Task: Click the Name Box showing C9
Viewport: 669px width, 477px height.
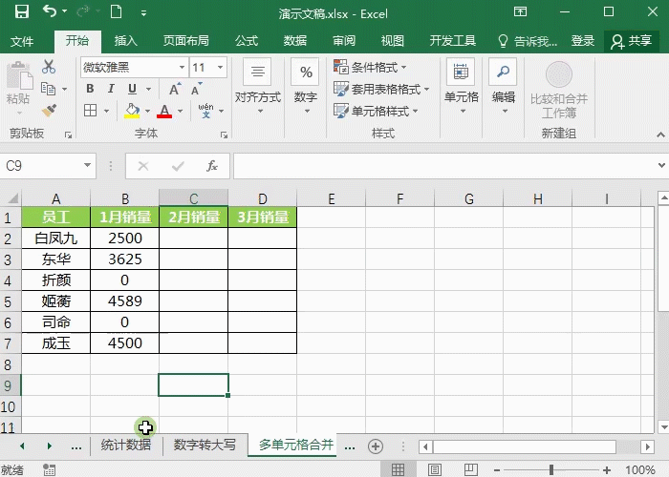Action: (48, 166)
